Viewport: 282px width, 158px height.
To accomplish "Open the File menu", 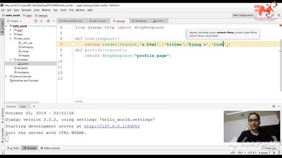I will [3, 10].
